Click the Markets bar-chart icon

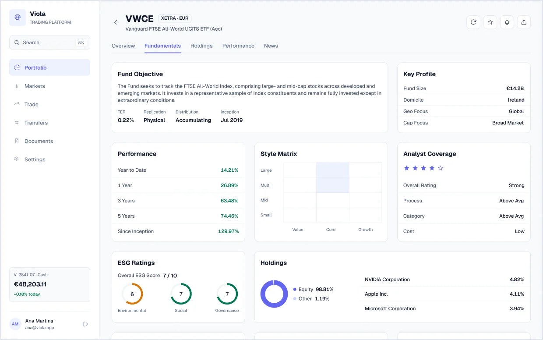tap(17, 86)
